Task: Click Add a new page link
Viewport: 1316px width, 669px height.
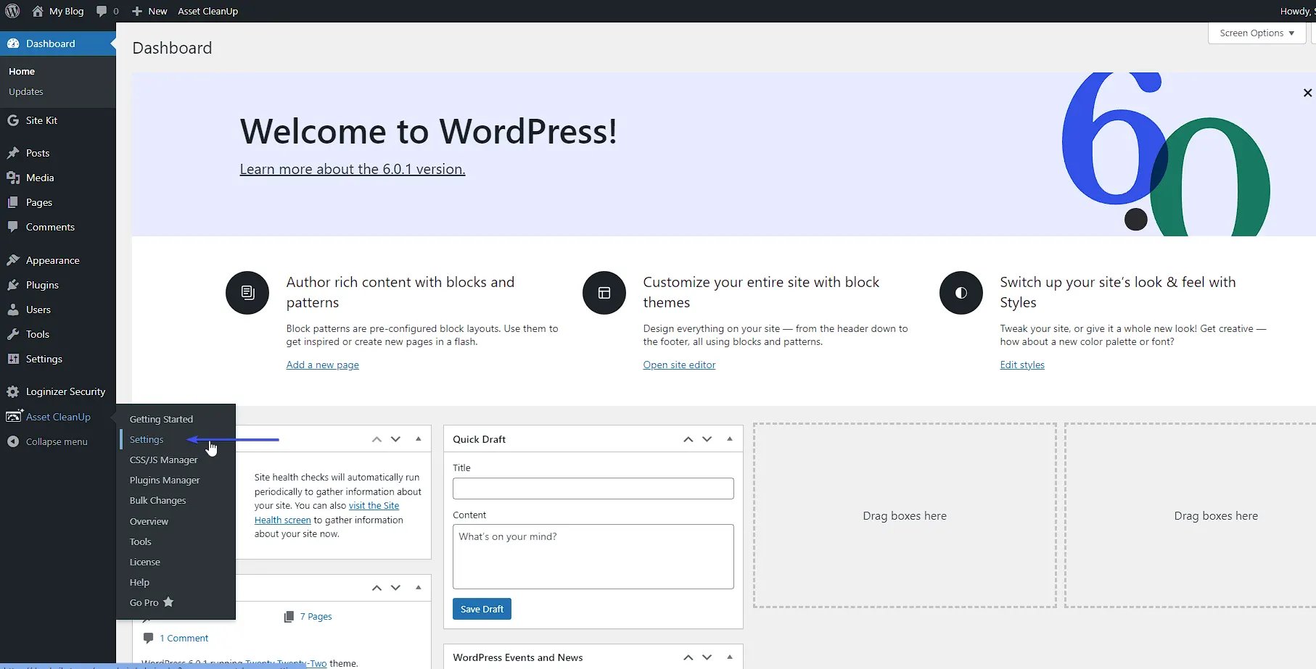Action: (x=322, y=365)
